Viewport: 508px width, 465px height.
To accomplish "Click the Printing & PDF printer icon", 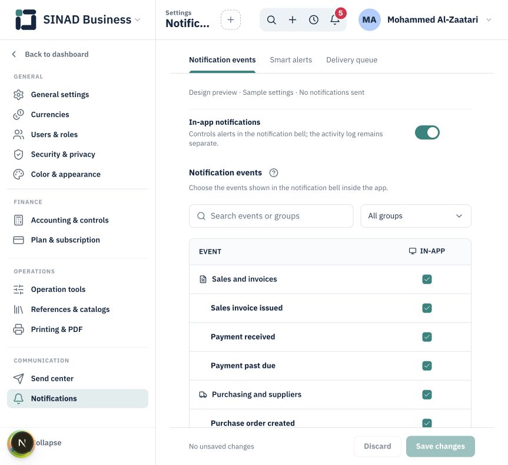I will [18, 329].
